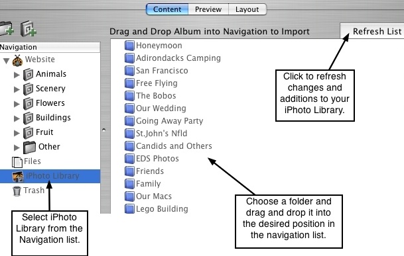Select the Website ladybug icon
Screen dimensions: 404x256
(17, 61)
